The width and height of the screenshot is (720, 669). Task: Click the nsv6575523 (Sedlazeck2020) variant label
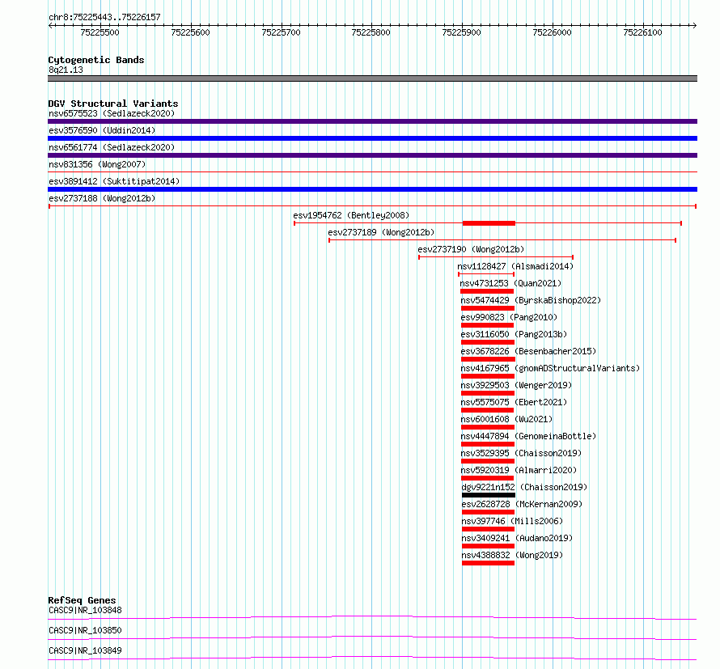(112, 113)
